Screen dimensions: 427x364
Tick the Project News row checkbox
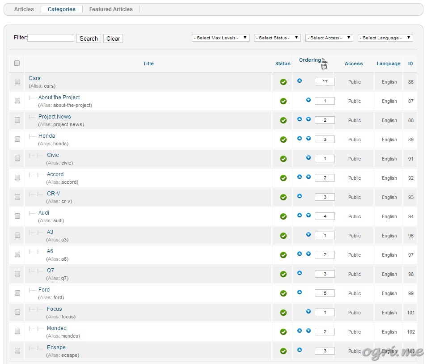coord(17,120)
